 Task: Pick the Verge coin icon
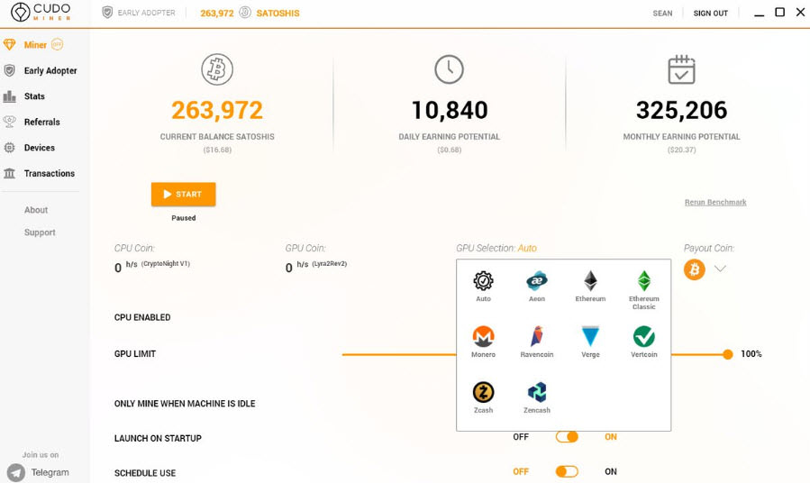pos(590,336)
